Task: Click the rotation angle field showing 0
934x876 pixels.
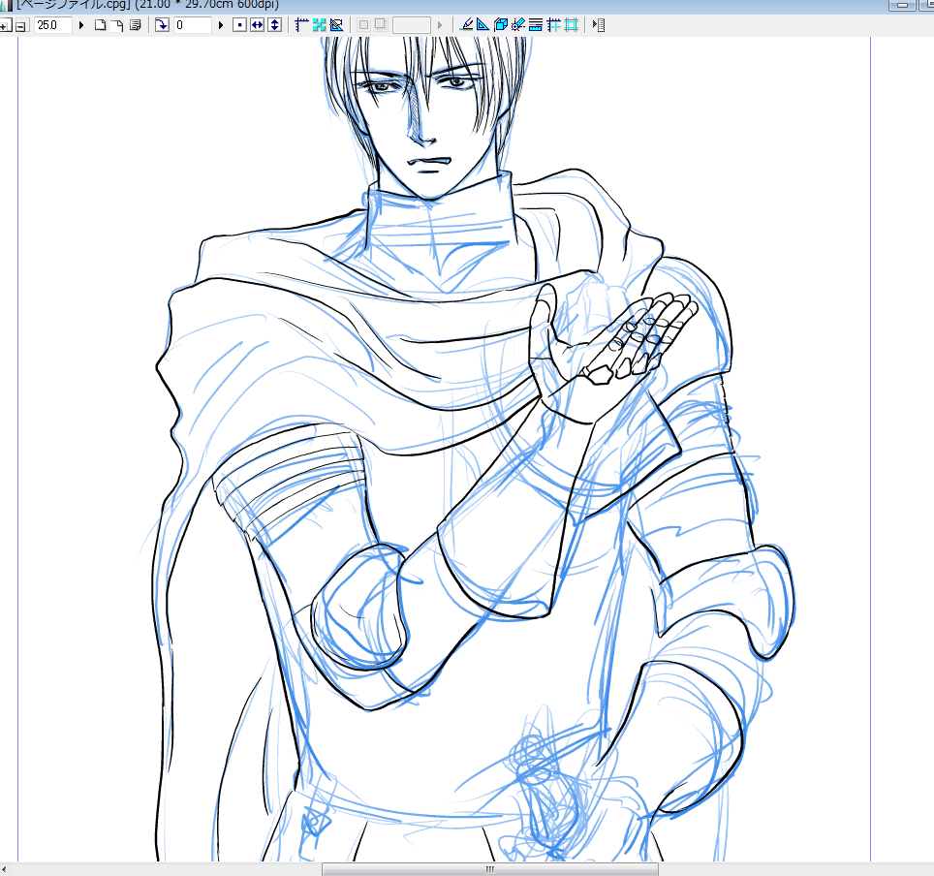Action: point(192,25)
